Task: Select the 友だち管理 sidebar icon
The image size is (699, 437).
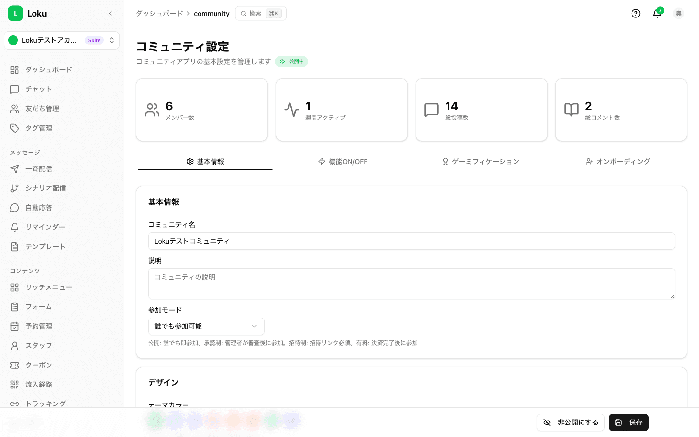Action: [x=15, y=108]
